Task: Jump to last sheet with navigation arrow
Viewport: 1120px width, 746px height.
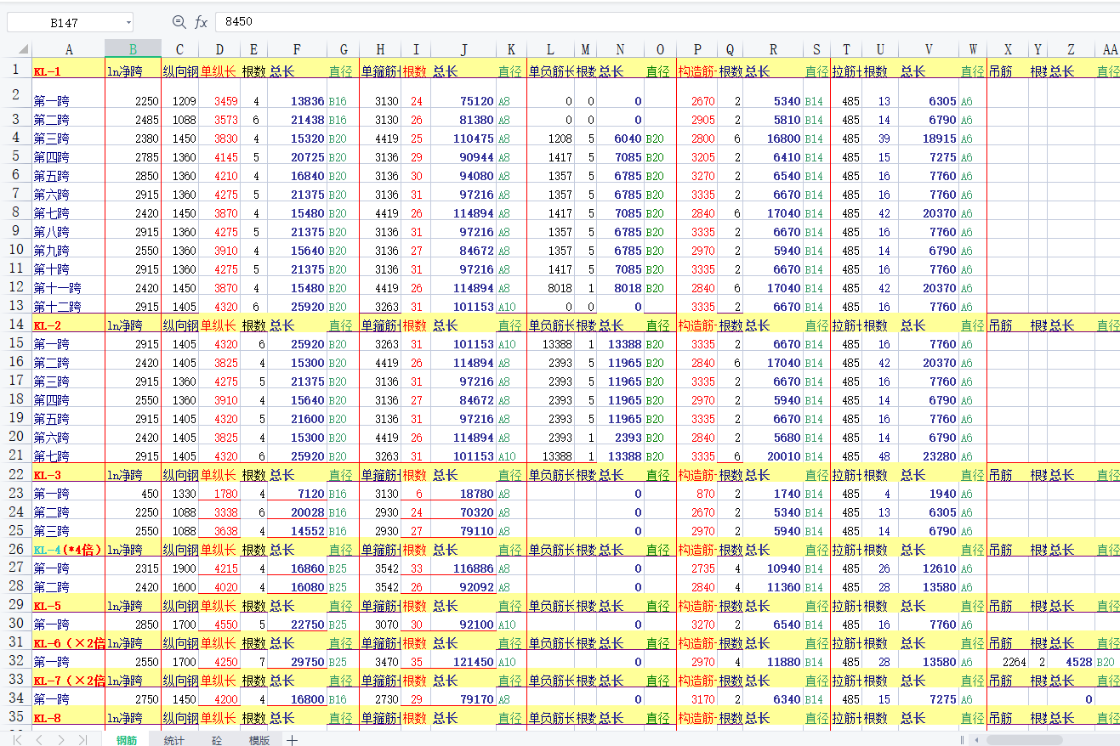Action: coord(82,740)
